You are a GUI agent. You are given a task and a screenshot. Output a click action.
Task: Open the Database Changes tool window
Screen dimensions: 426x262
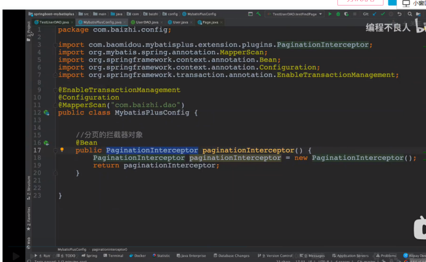(231, 255)
